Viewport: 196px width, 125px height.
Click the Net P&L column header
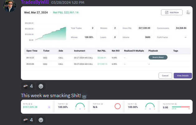pyautogui.click(x=102, y=51)
